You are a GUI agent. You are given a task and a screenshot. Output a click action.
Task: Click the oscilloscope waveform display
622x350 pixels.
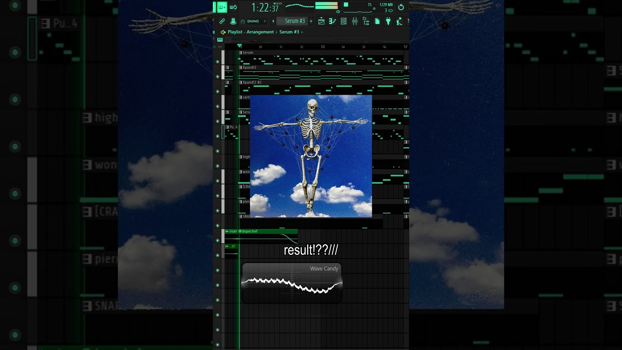click(x=299, y=6)
